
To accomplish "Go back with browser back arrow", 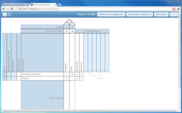I will click(4, 9).
